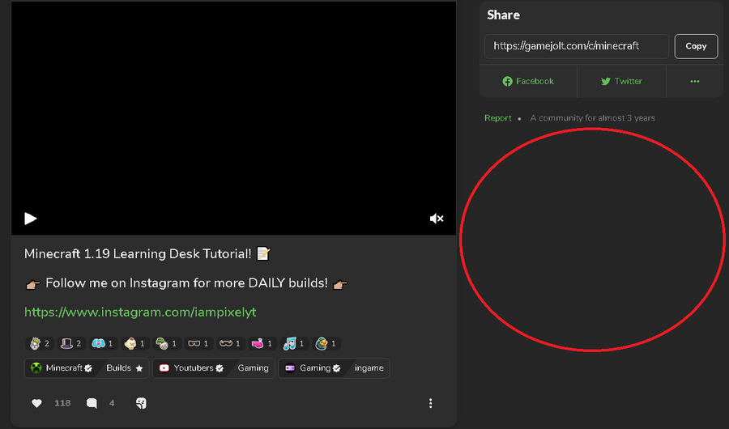Open comments via the speech bubble icon
Image resolution: width=729 pixels, height=429 pixels.
92,403
